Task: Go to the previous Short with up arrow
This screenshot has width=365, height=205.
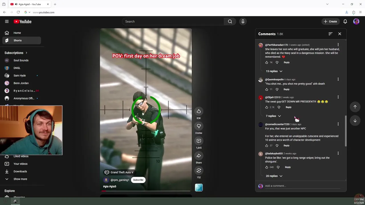Action: pos(355,107)
